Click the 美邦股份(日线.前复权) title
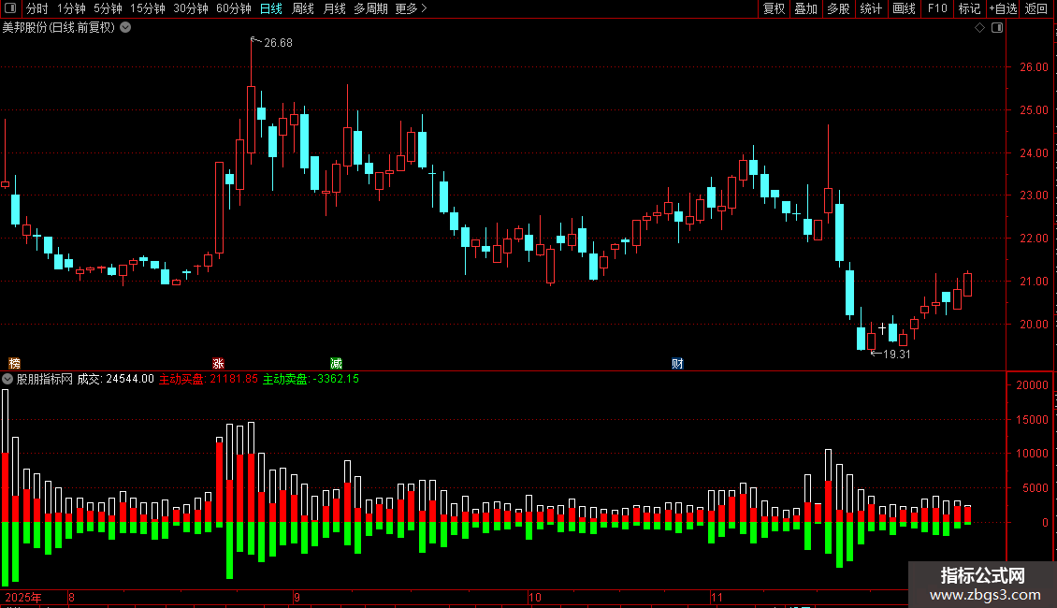1057x608 pixels. coord(59,28)
